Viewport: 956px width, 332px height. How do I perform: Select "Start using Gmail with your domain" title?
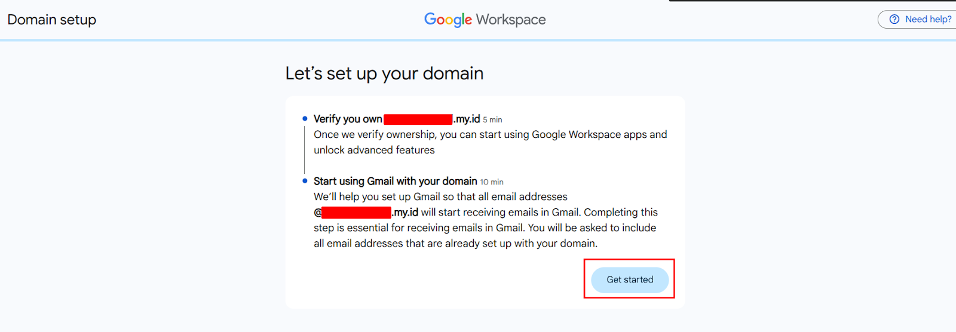(395, 181)
